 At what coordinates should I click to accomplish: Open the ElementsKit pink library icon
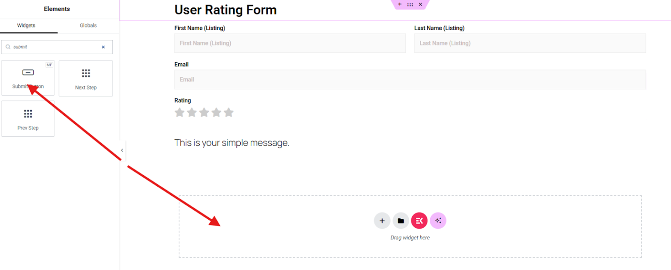pos(419,221)
